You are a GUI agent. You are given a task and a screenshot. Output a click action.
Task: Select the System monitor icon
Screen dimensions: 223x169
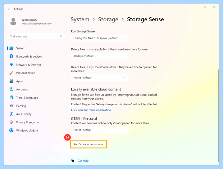coord(12,48)
